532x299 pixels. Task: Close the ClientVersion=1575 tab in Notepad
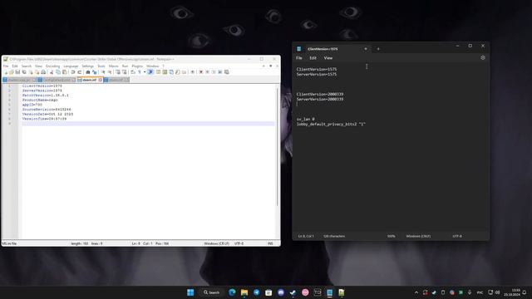click(x=366, y=49)
